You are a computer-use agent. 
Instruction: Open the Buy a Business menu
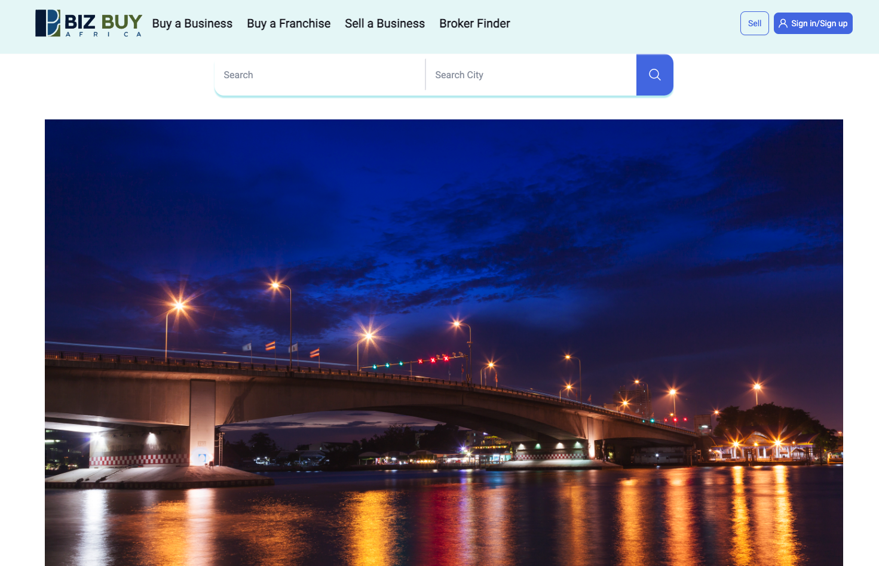click(x=192, y=24)
